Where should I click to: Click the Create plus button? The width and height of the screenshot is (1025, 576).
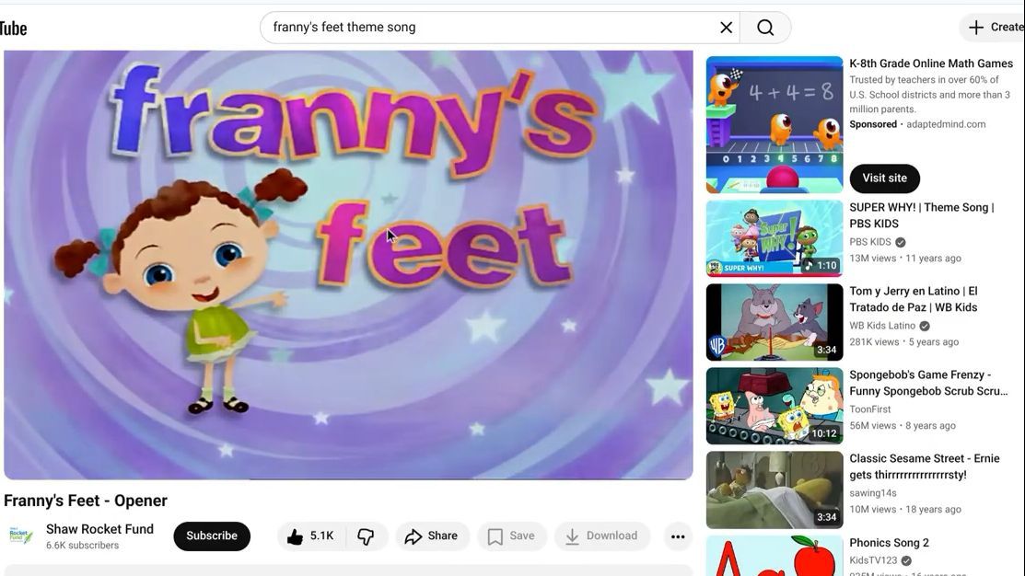994,28
